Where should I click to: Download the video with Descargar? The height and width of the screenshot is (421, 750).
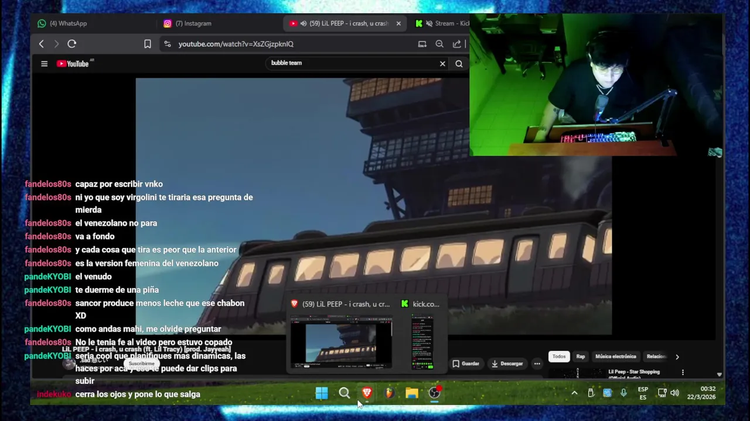click(507, 364)
